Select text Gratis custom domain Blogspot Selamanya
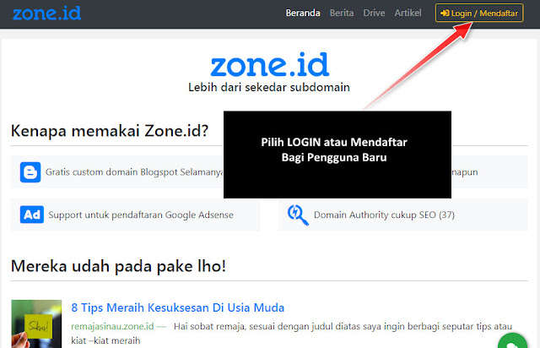 pos(134,171)
